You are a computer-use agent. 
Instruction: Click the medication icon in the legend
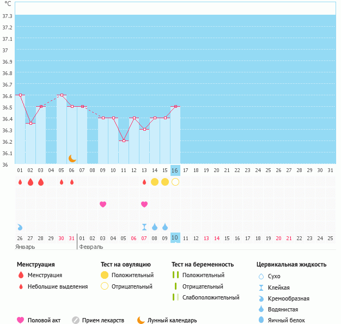tap(76, 320)
